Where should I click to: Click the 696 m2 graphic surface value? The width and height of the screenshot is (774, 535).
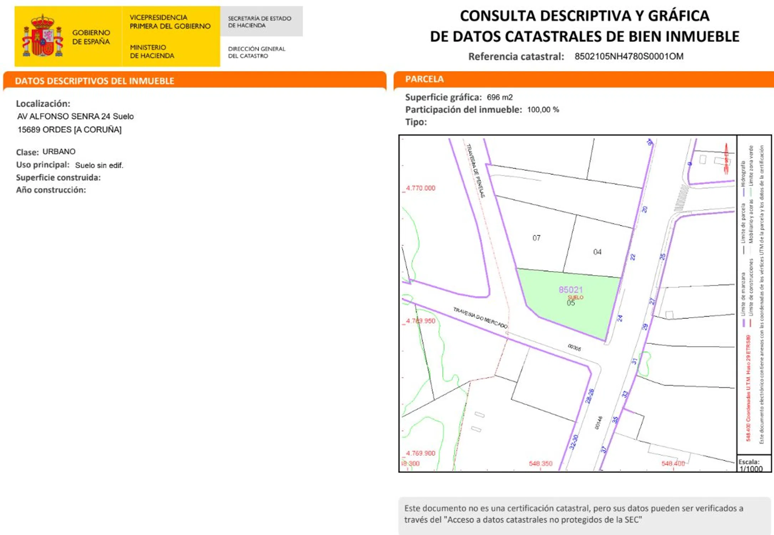coord(499,97)
